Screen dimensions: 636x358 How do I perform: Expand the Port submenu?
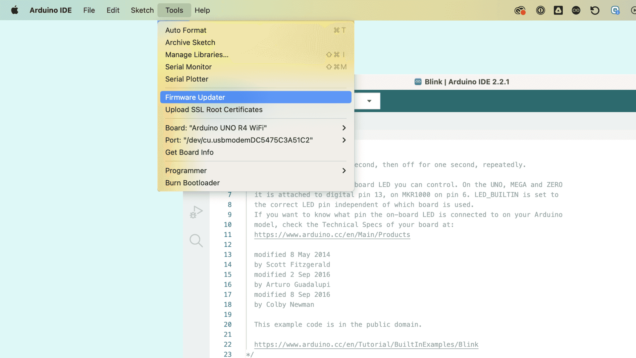(344, 140)
